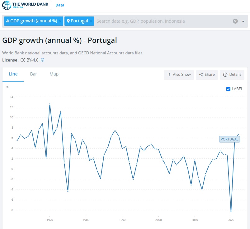
Task: Uncheck the LABEL checkbox
Action: 229,89
